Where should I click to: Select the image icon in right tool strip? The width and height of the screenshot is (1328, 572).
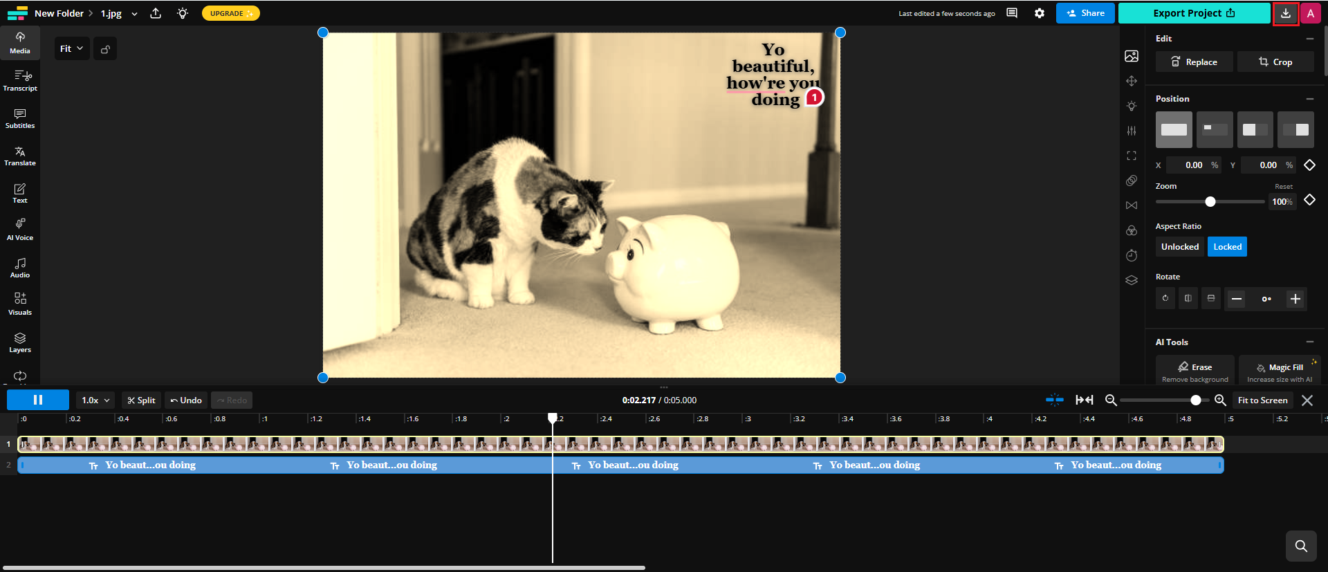coord(1132,56)
